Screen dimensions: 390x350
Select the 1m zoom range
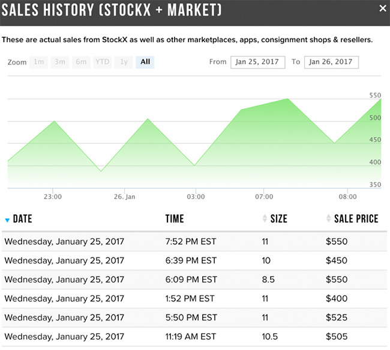click(x=39, y=62)
